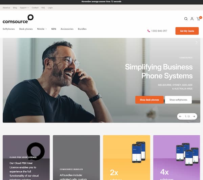Click the comsource logo
The height and width of the screenshot is (180, 203).
[18, 19]
